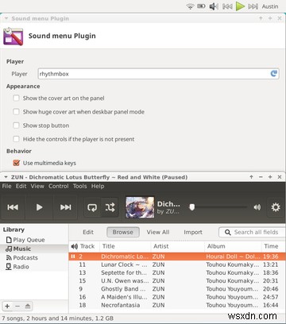Image resolution: width=286 pixels, height=324 pixels.
Task: Click the View All button
Action: pyautogui.click(x=158, y=232)
